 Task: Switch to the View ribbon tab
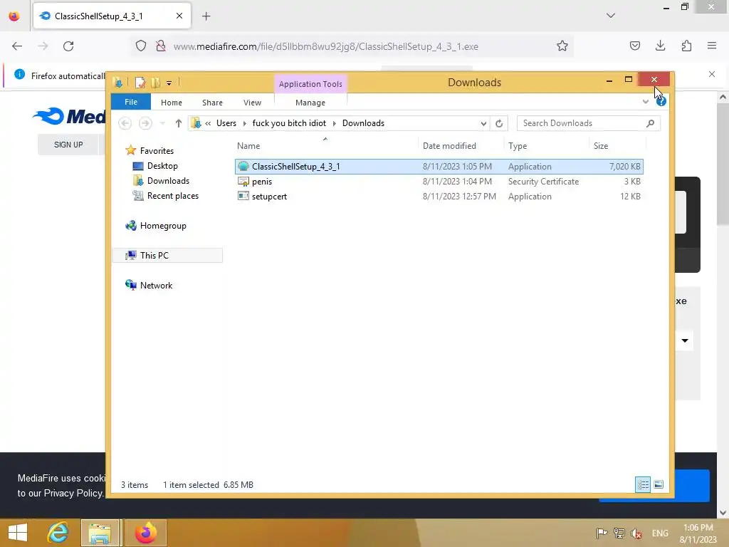coord(252,103)
